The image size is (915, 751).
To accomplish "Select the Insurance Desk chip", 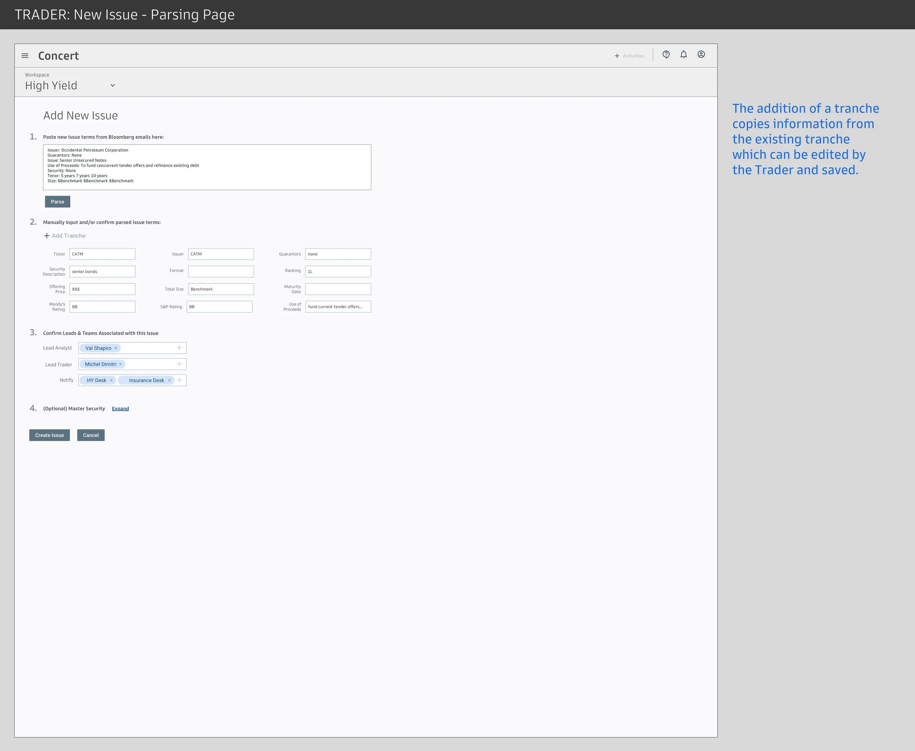I will coord(146,380).
